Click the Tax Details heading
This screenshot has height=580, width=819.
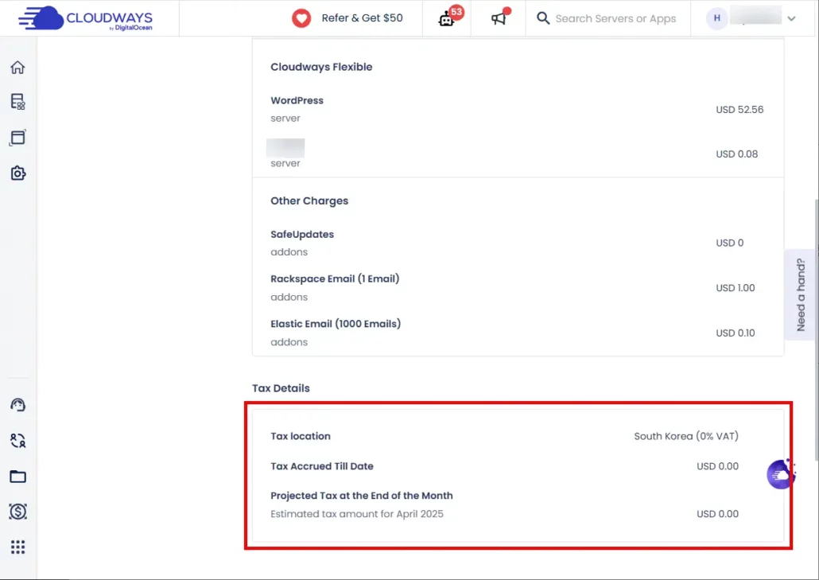pyautogui.click(x=281, y=388)
